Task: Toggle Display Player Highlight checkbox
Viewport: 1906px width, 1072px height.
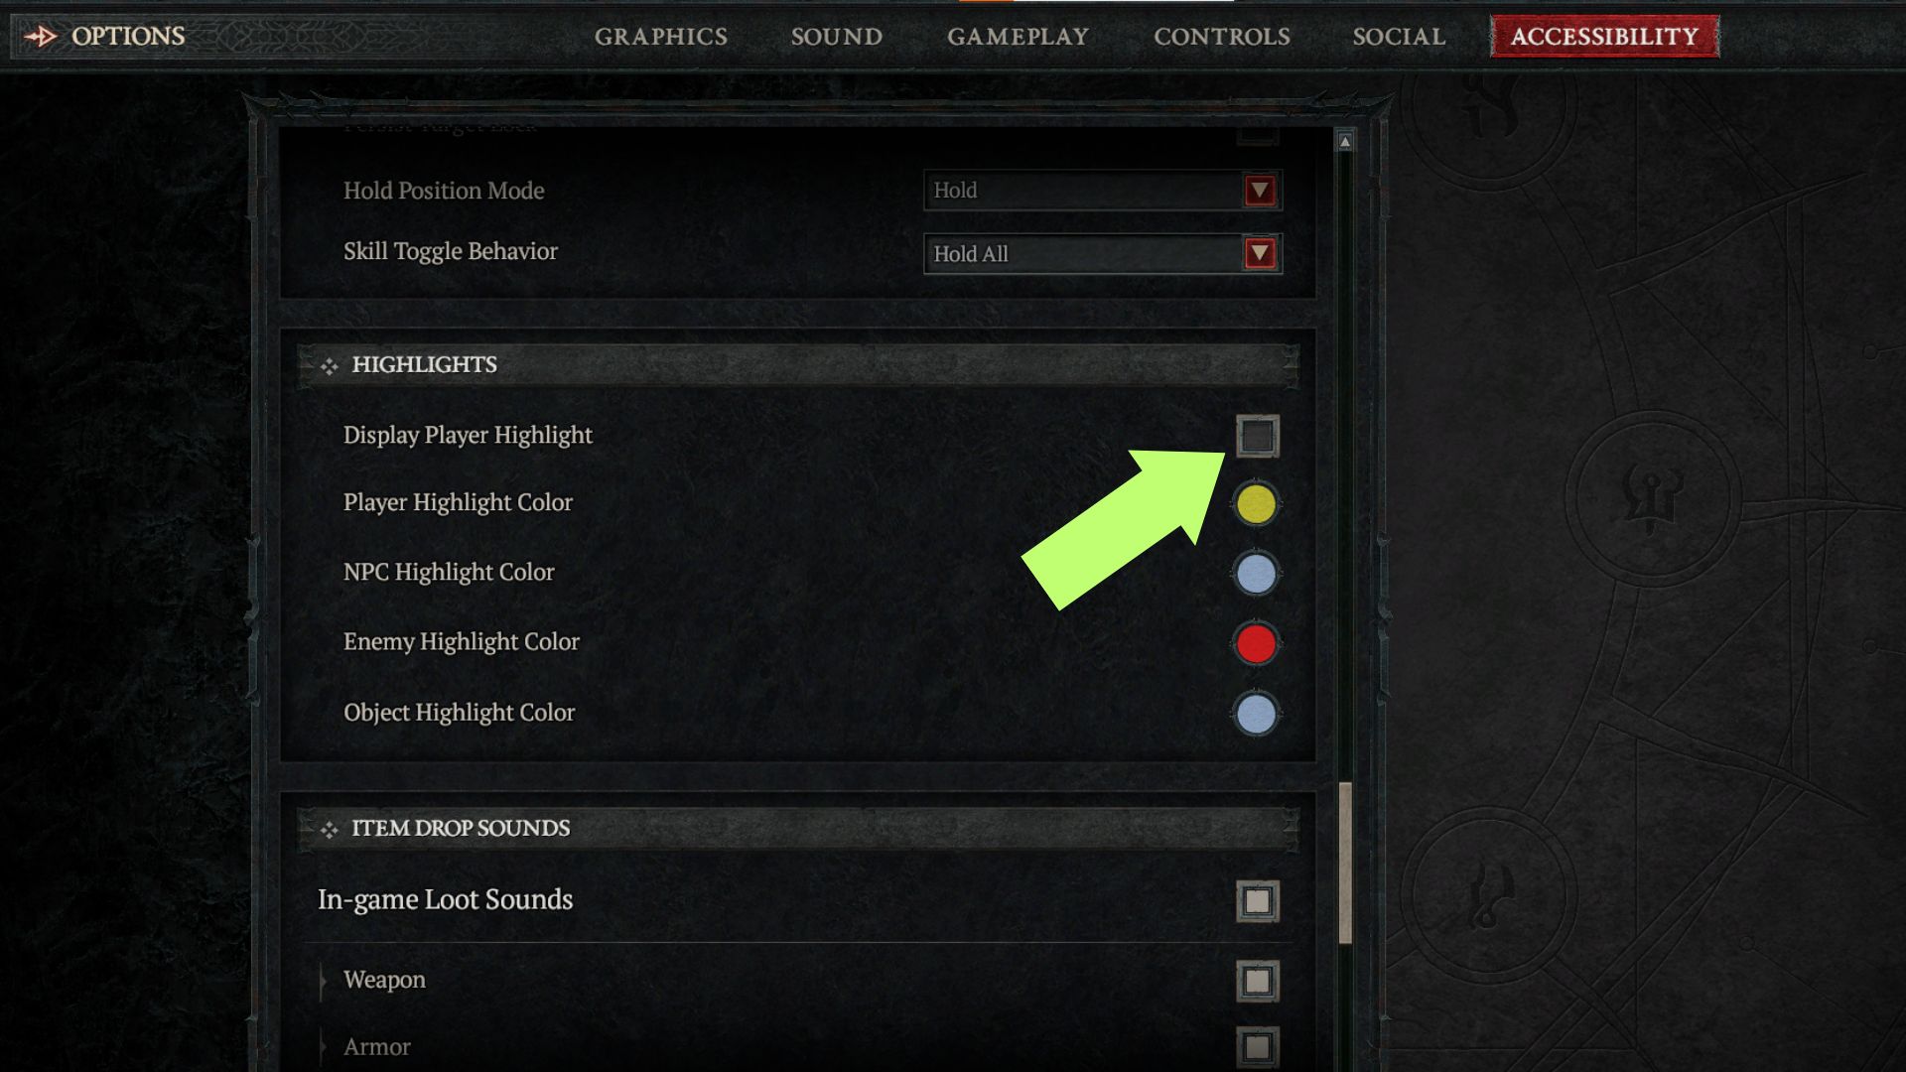Action: pyautogui.click(x=1254, y=435)
